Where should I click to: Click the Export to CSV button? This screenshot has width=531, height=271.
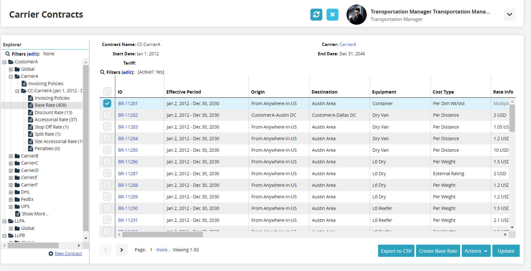click(x=396, y=251)
